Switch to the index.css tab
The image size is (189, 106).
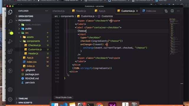click(x=149, y=11)
